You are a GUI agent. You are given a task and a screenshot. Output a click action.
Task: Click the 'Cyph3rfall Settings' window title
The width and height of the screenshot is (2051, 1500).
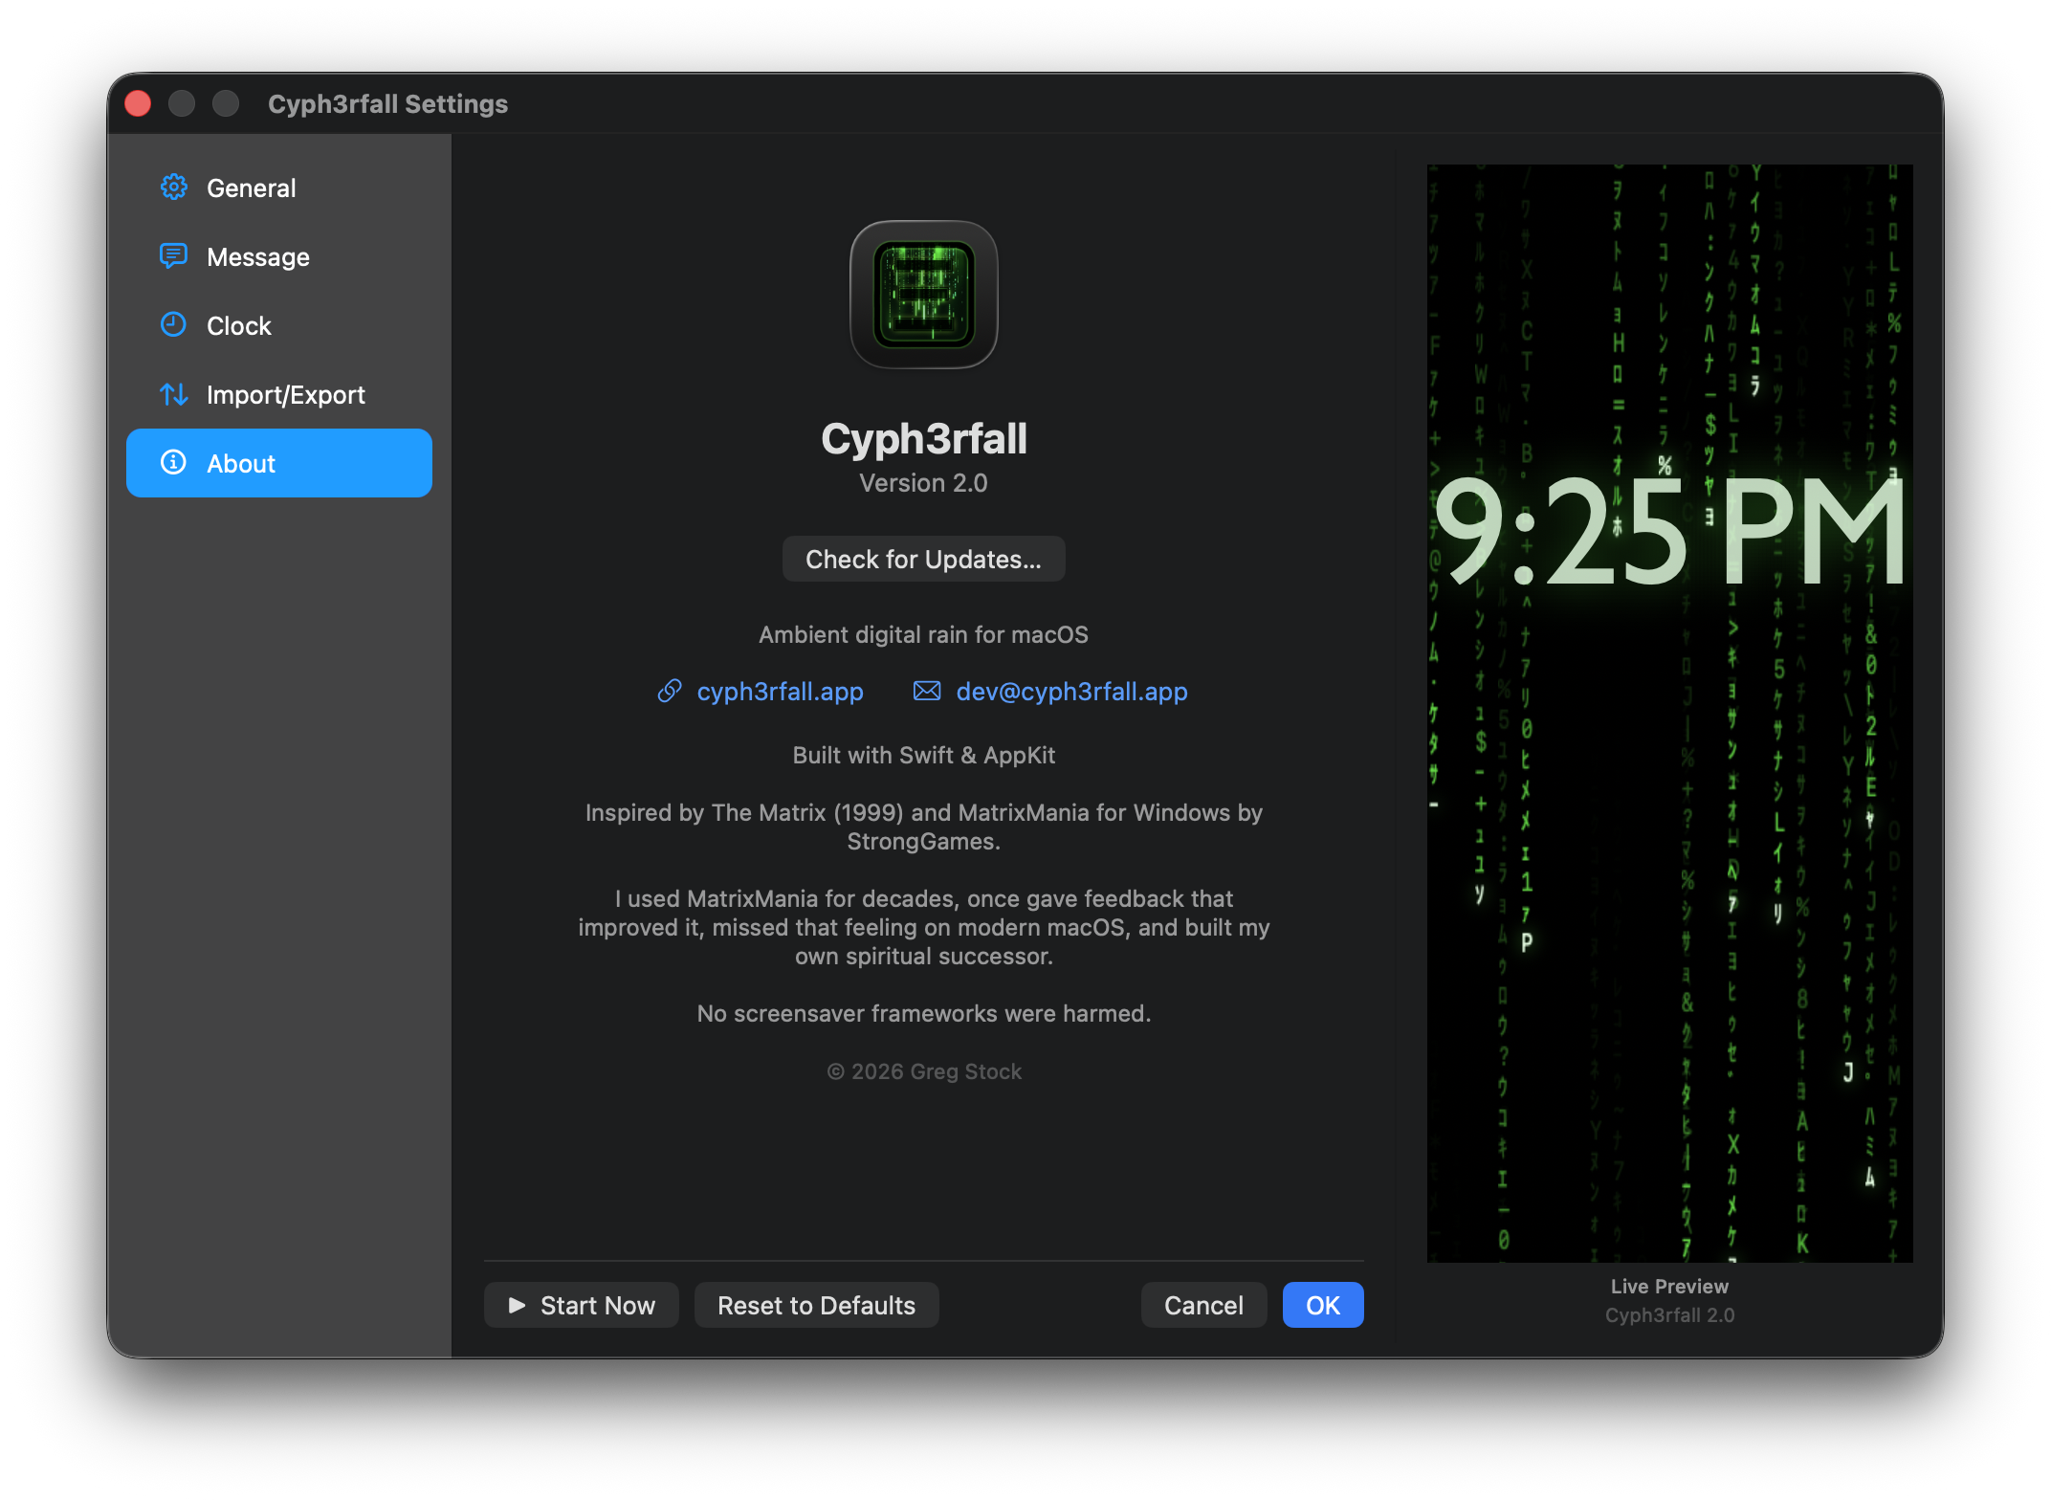tap(387, 103)
